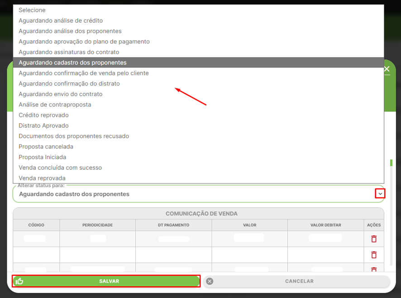
Task: Open the 'Alterar status para' combo box
Action: [x=198, y=194]
